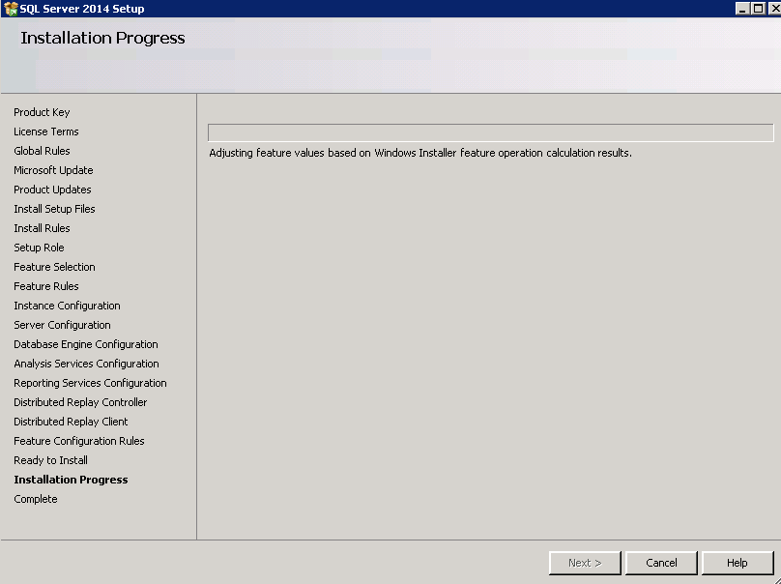Select the Distributed Replay Controller step
This screenshot has width=781, height=584.
click(x=80, y=402)
